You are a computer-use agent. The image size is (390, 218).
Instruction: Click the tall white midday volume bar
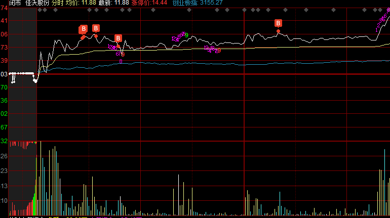pyautogui.click(x=179, y=195)
